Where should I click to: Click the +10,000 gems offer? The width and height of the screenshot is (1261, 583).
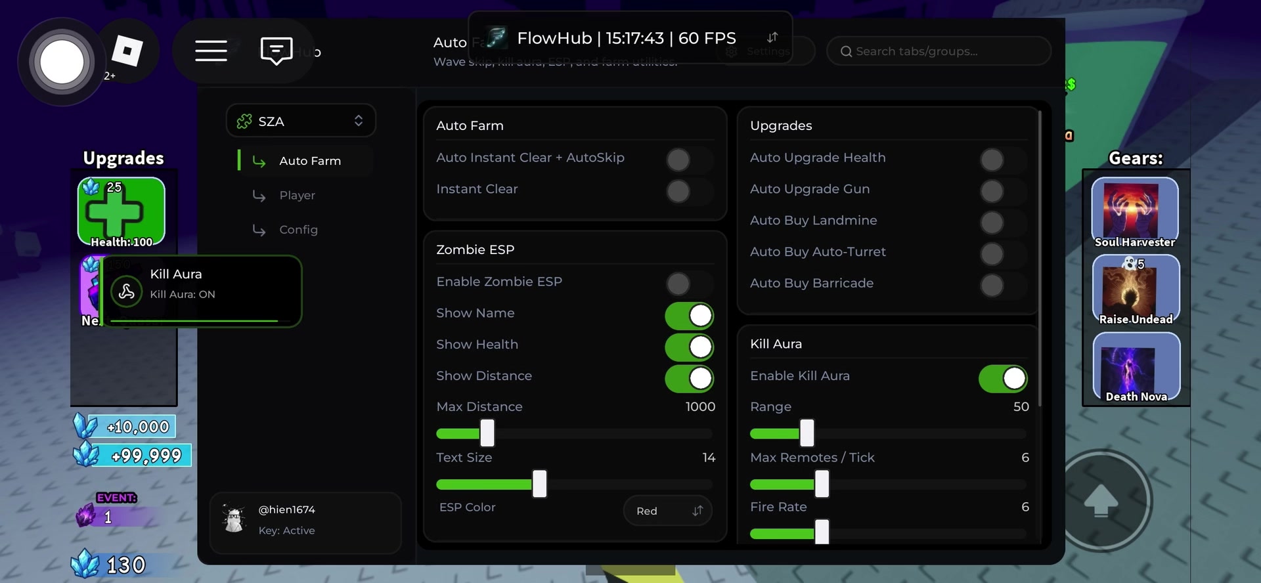(x=125, y=426)
